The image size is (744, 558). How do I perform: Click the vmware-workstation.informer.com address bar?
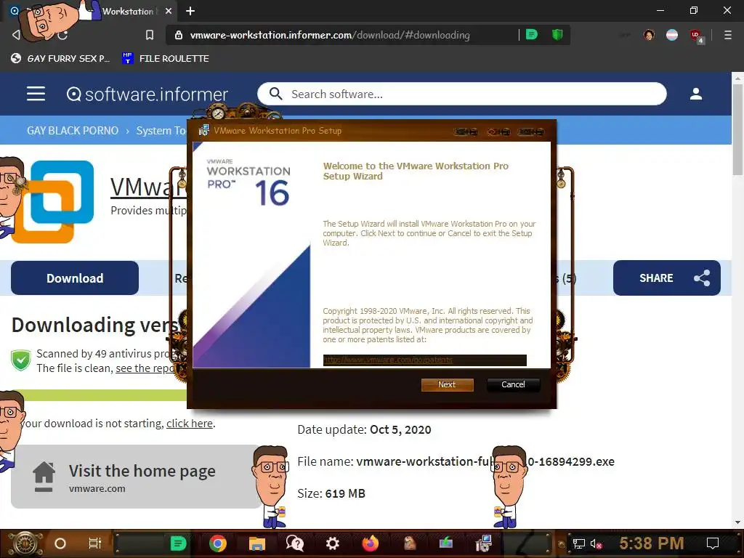click(330, 35)
